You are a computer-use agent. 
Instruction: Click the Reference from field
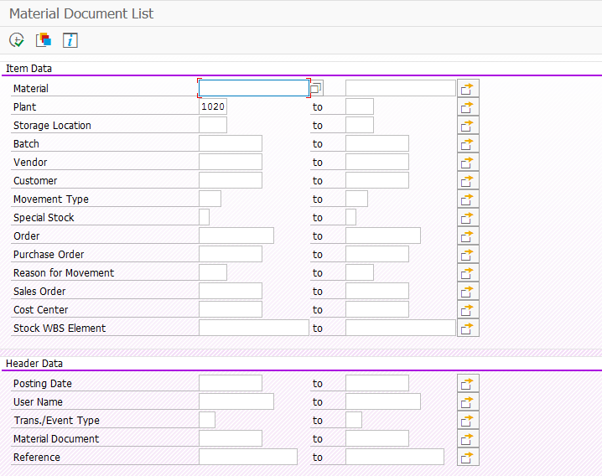pyautogui.click(x=248, y=457)
